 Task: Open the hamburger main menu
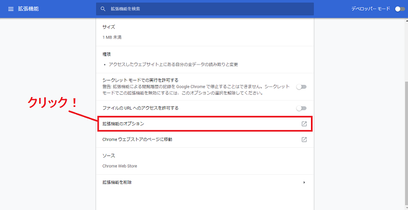10,9
